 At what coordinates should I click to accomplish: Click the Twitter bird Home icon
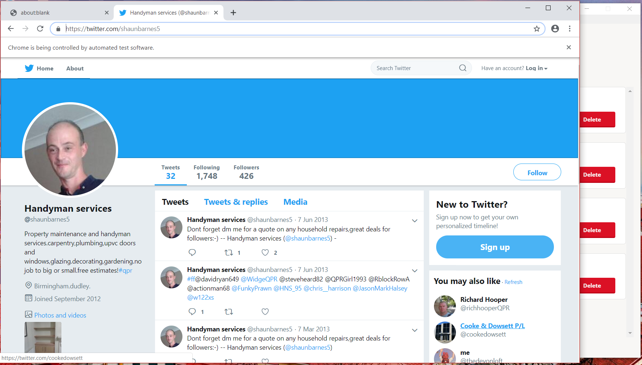coord(29,68)
